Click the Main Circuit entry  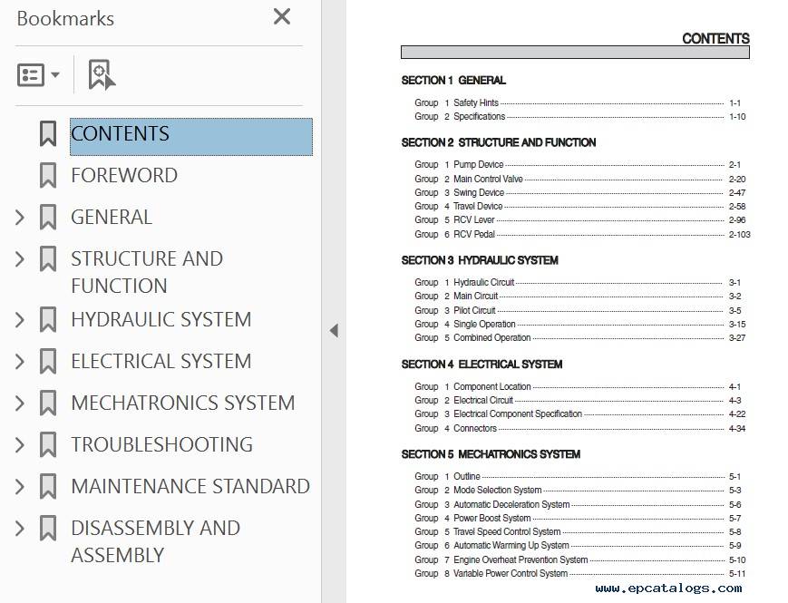(578, 297)
